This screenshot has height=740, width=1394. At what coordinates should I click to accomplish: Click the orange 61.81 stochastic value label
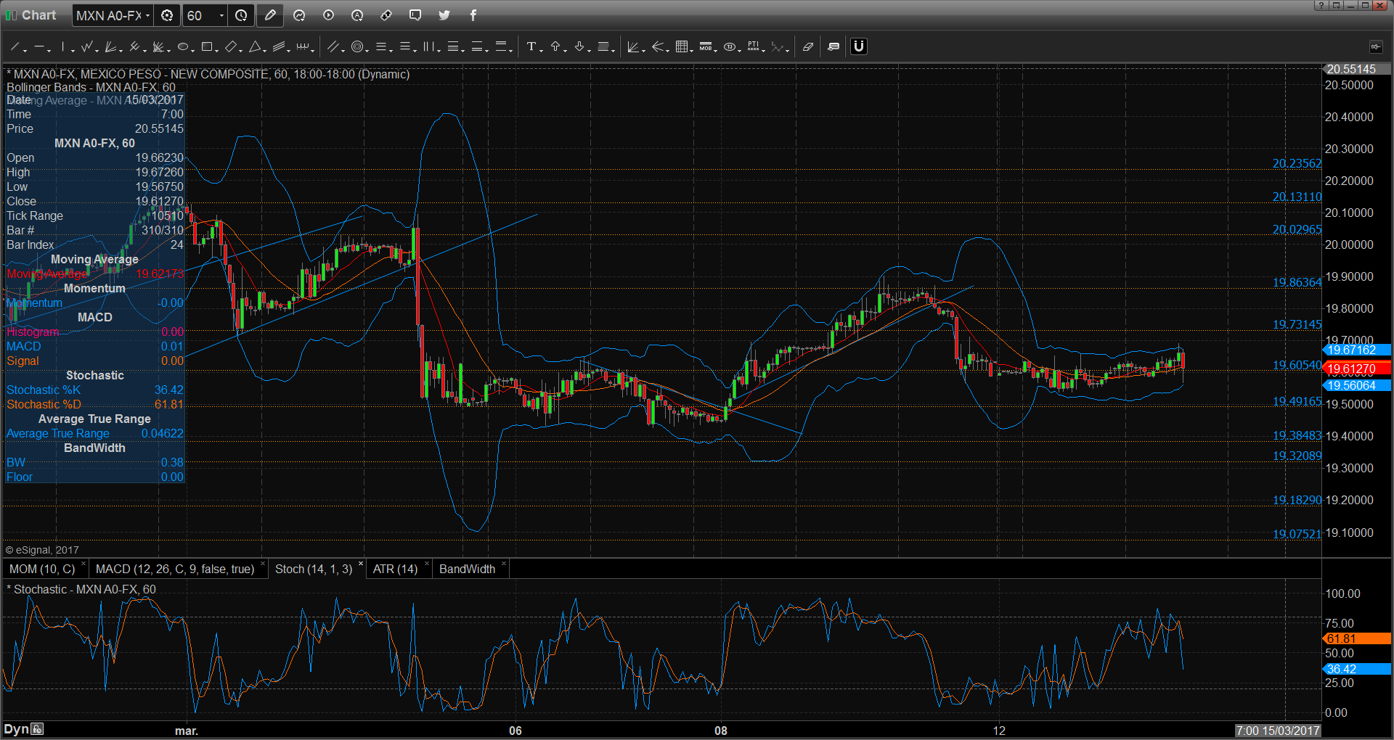[x=1356, y=639]
